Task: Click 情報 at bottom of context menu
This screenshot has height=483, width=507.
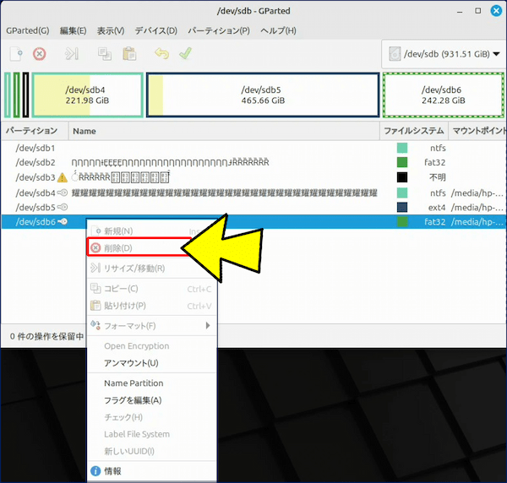Action: [x=112, y=471]
